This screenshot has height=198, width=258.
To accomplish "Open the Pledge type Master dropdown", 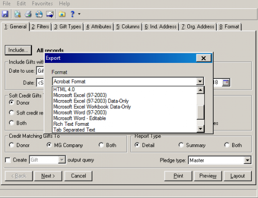I will click(247, 160).
